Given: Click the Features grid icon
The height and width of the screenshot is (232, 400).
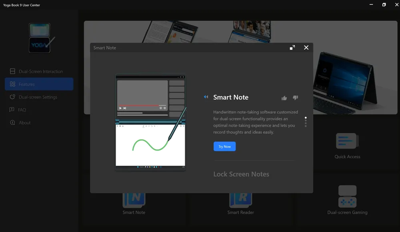Looking at the screenshot, I should (12, 84).
